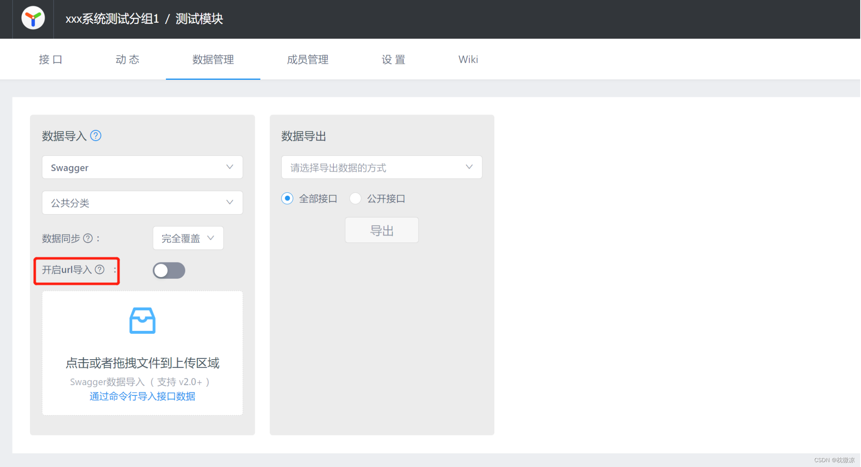This screenshot has width=861, height=467.
Task: Open the 完全覆盖 sync mode dropdown
Action: 188,238
